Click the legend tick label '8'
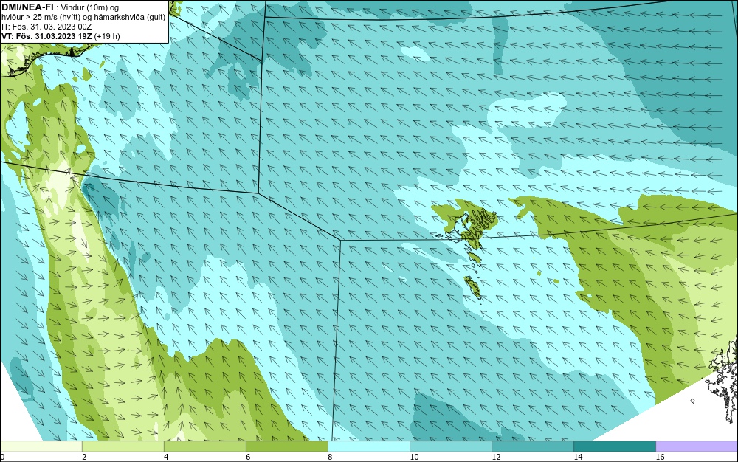This screenshot has height=462, width=738. (x=330, y=457)
